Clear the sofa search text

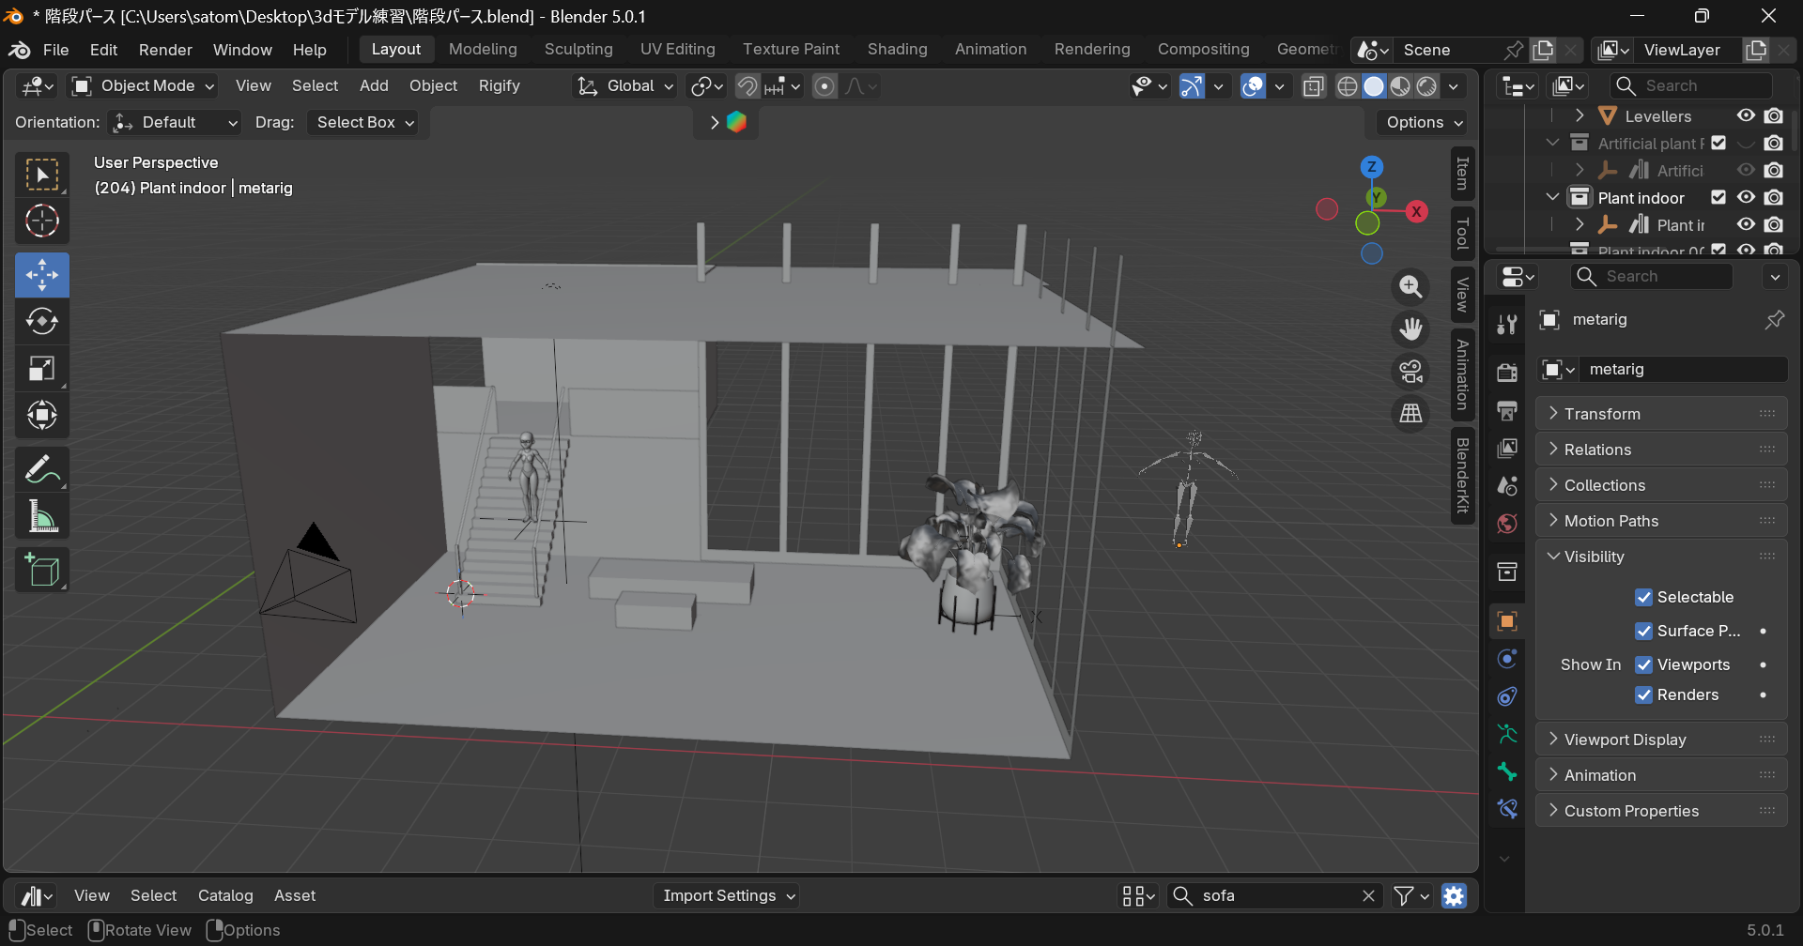pos(1368,896)
